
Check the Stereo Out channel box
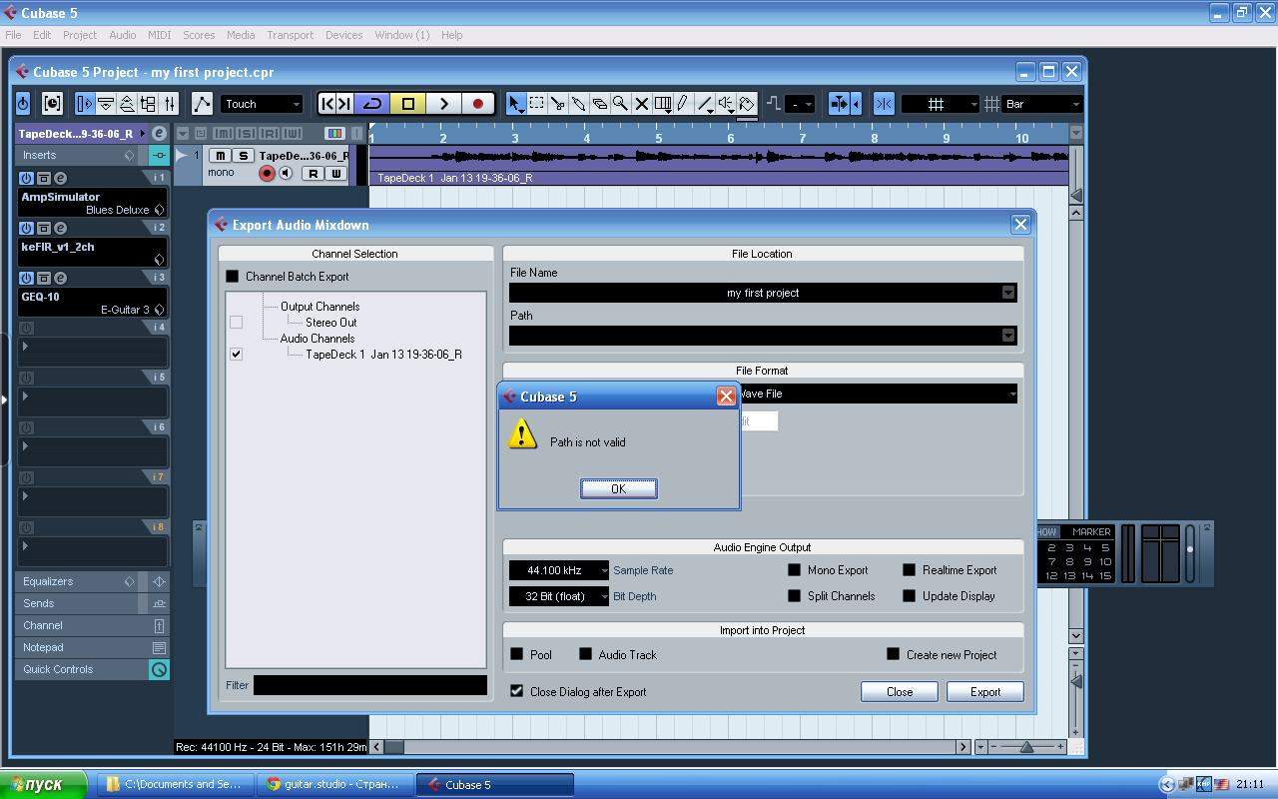click(236, 323)
